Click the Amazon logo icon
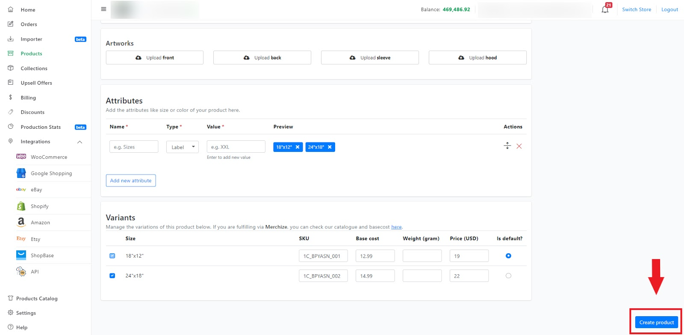Image resolution: width=684 pixels, height=335 pixels. click(x=21, y=222)
